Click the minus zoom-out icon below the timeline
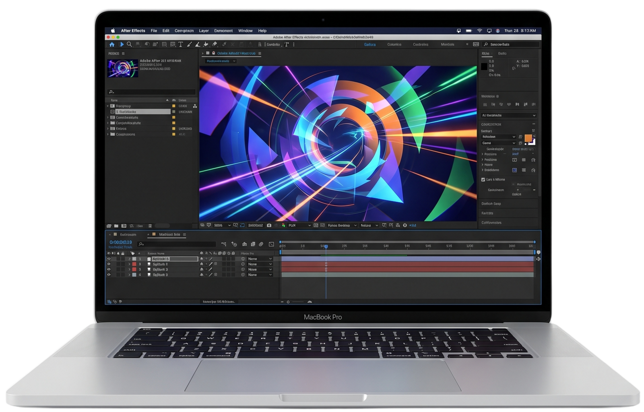The width and height of the screenshot is (644, 412). click(282, 302)
